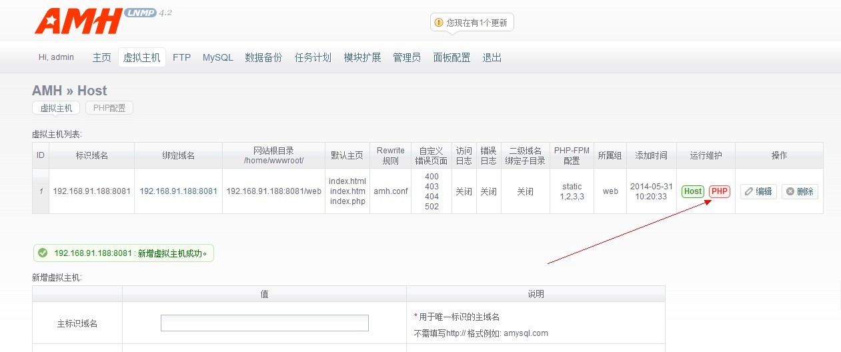Click the delete X icon for host
The image size is (841, 352).
[x=790, y=191]
